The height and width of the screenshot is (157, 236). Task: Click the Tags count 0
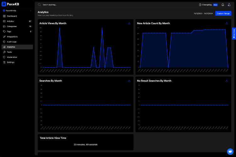(30, 31)
